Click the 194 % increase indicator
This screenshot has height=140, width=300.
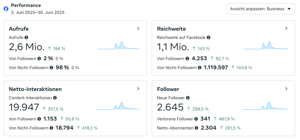click(57, 49)
